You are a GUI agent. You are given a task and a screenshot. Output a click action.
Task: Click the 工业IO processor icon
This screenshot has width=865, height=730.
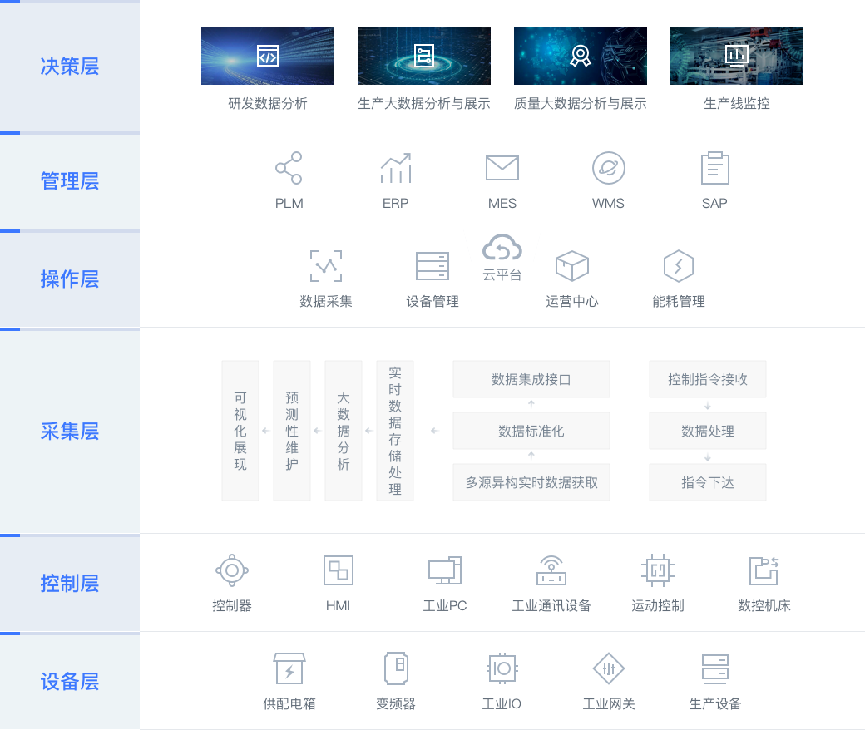pyautogui.click(x=502, y=668)
